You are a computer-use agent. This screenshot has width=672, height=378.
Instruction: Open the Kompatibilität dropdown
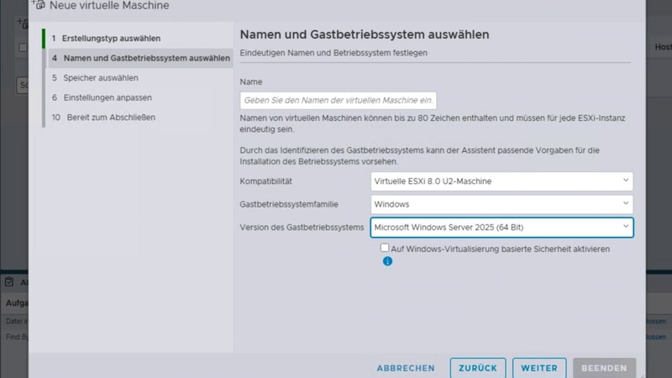click(x=501, y=181)
